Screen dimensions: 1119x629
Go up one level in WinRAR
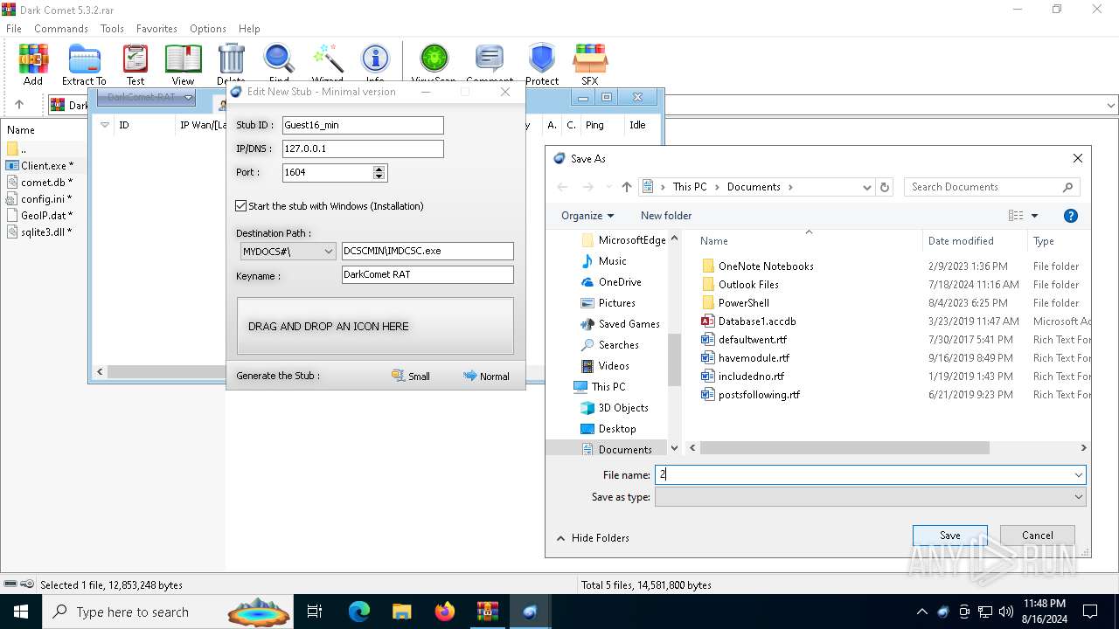click(x=19, y=105)
